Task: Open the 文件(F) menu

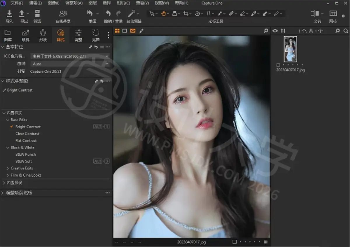Action: coord(17,3)
